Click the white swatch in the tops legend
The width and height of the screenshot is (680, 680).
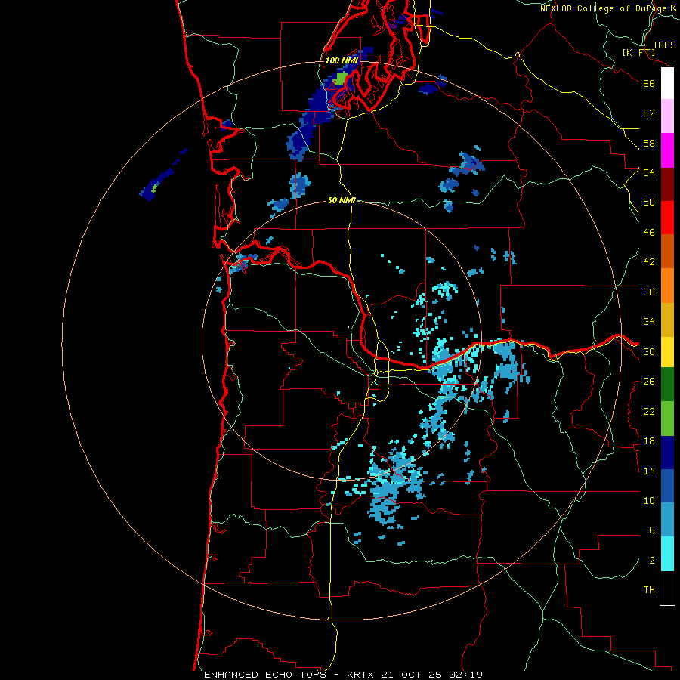pos(667,83)
